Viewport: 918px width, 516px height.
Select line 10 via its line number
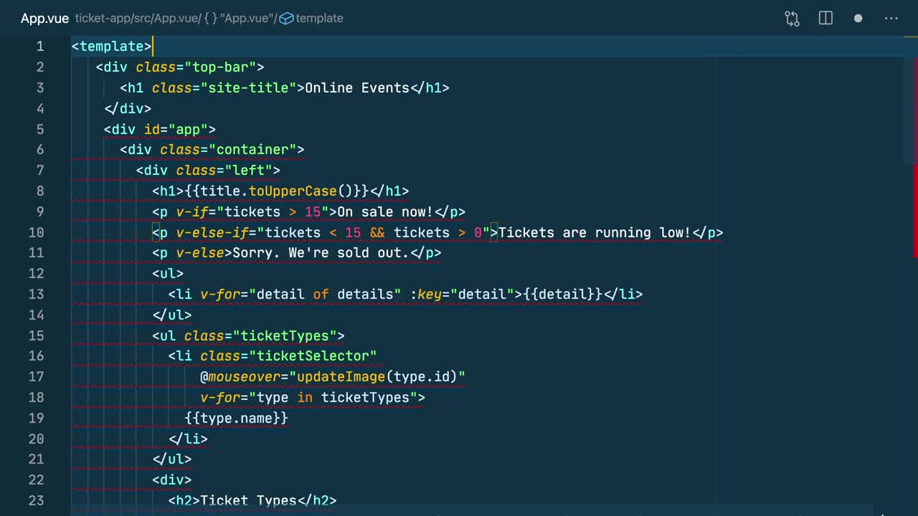(x=37, y=233)
